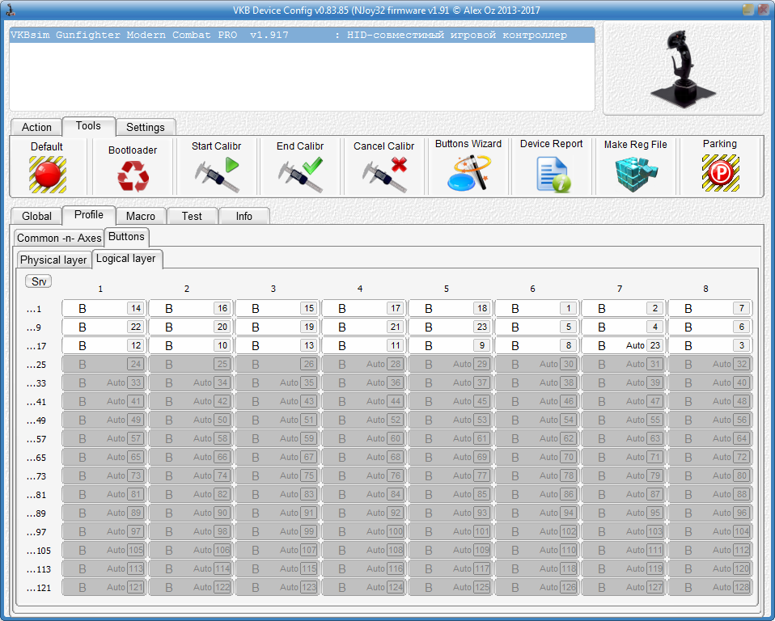The height and width of the screenshot is (621, 775).
Task: Click the row label ...121
Action: pyautogui.click(x=39, y=588)
